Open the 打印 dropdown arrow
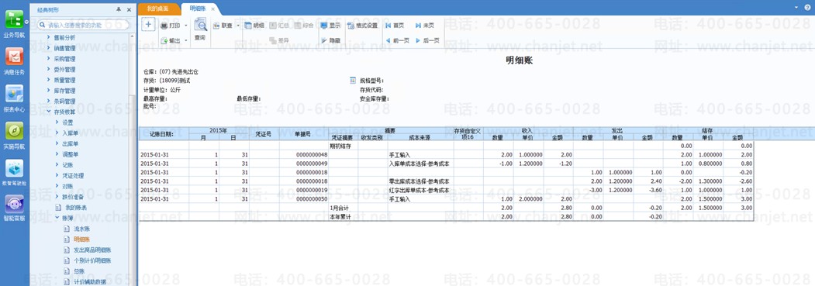815x286 pixels. click(186, 26)
